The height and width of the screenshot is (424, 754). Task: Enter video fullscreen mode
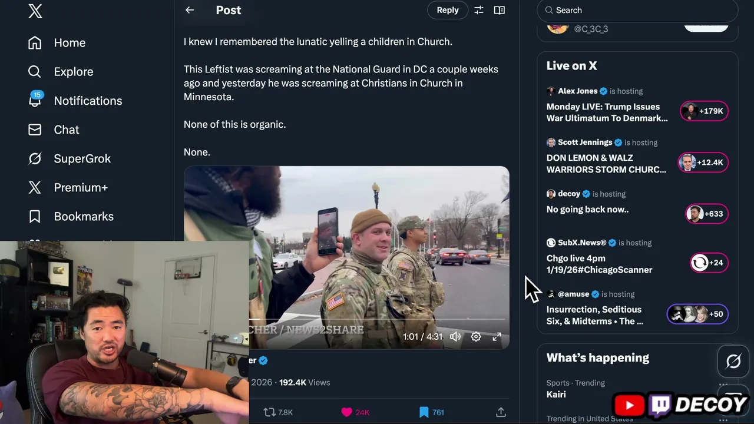click(497, 337)
